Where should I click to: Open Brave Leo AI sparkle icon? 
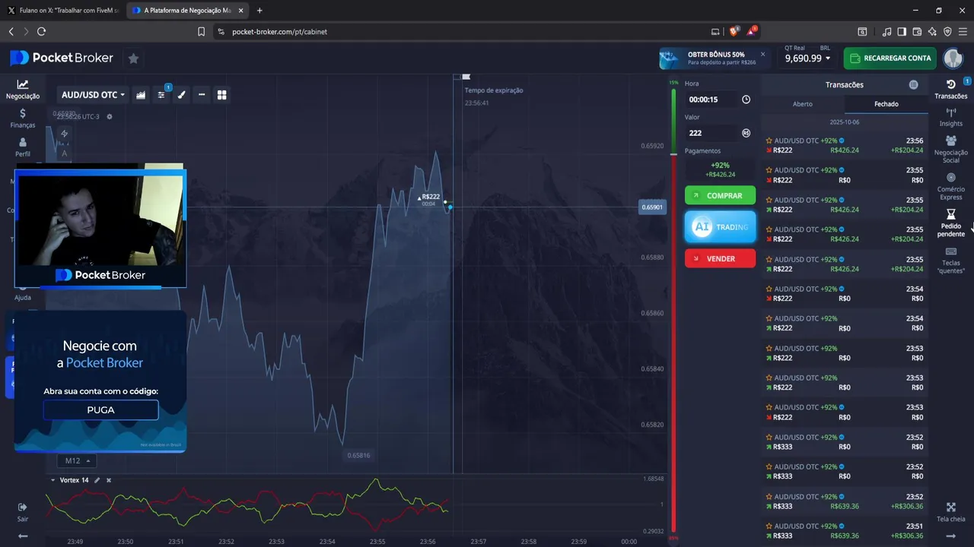click(932, 32)
